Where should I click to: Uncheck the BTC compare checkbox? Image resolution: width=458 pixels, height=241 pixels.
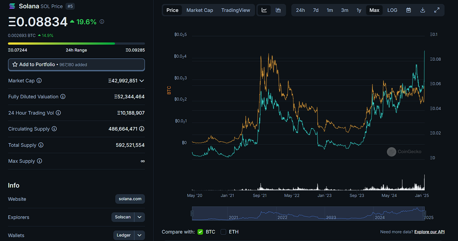(x=200, y=232)
